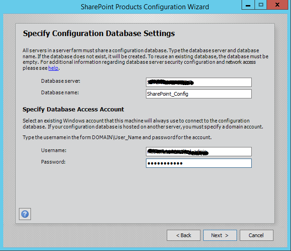This screenshot has width=291, height=251.
Task: Click the wizard window title bar text
Action: [145, 7]
